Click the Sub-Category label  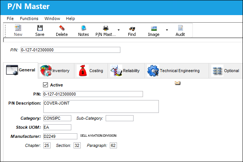point(90,118)
